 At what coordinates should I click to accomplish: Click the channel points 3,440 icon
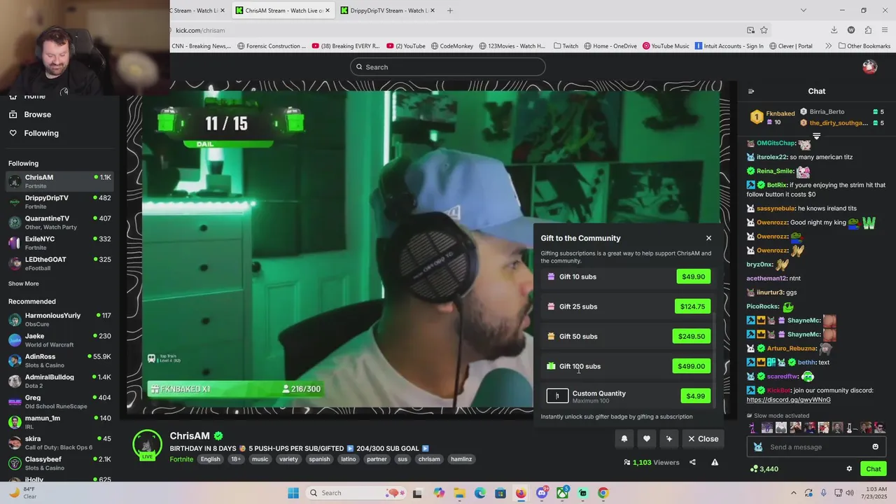[x=754, y=469]
